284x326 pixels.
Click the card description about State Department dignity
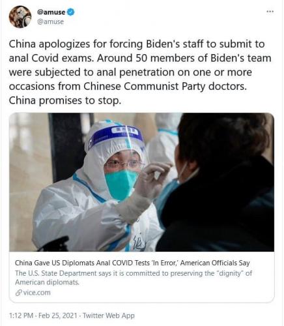click(134, 278)
